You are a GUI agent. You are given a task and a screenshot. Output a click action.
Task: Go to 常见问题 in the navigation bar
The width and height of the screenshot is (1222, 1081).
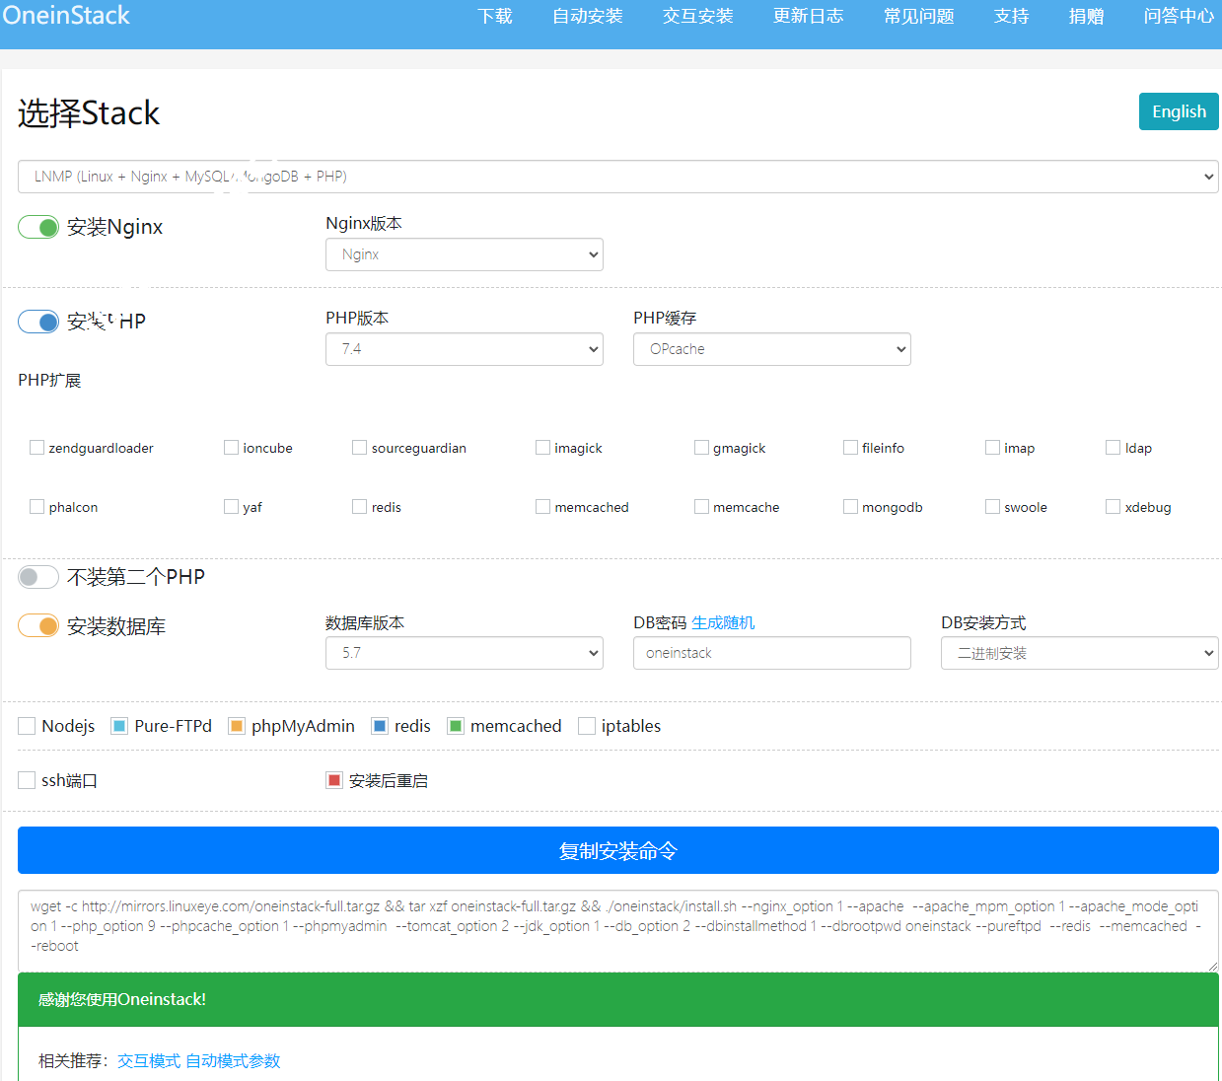click(x=918, y=17)
